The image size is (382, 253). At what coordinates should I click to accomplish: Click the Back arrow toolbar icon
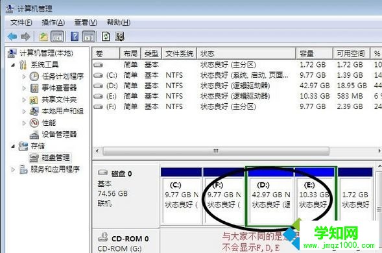pos(12,37)
